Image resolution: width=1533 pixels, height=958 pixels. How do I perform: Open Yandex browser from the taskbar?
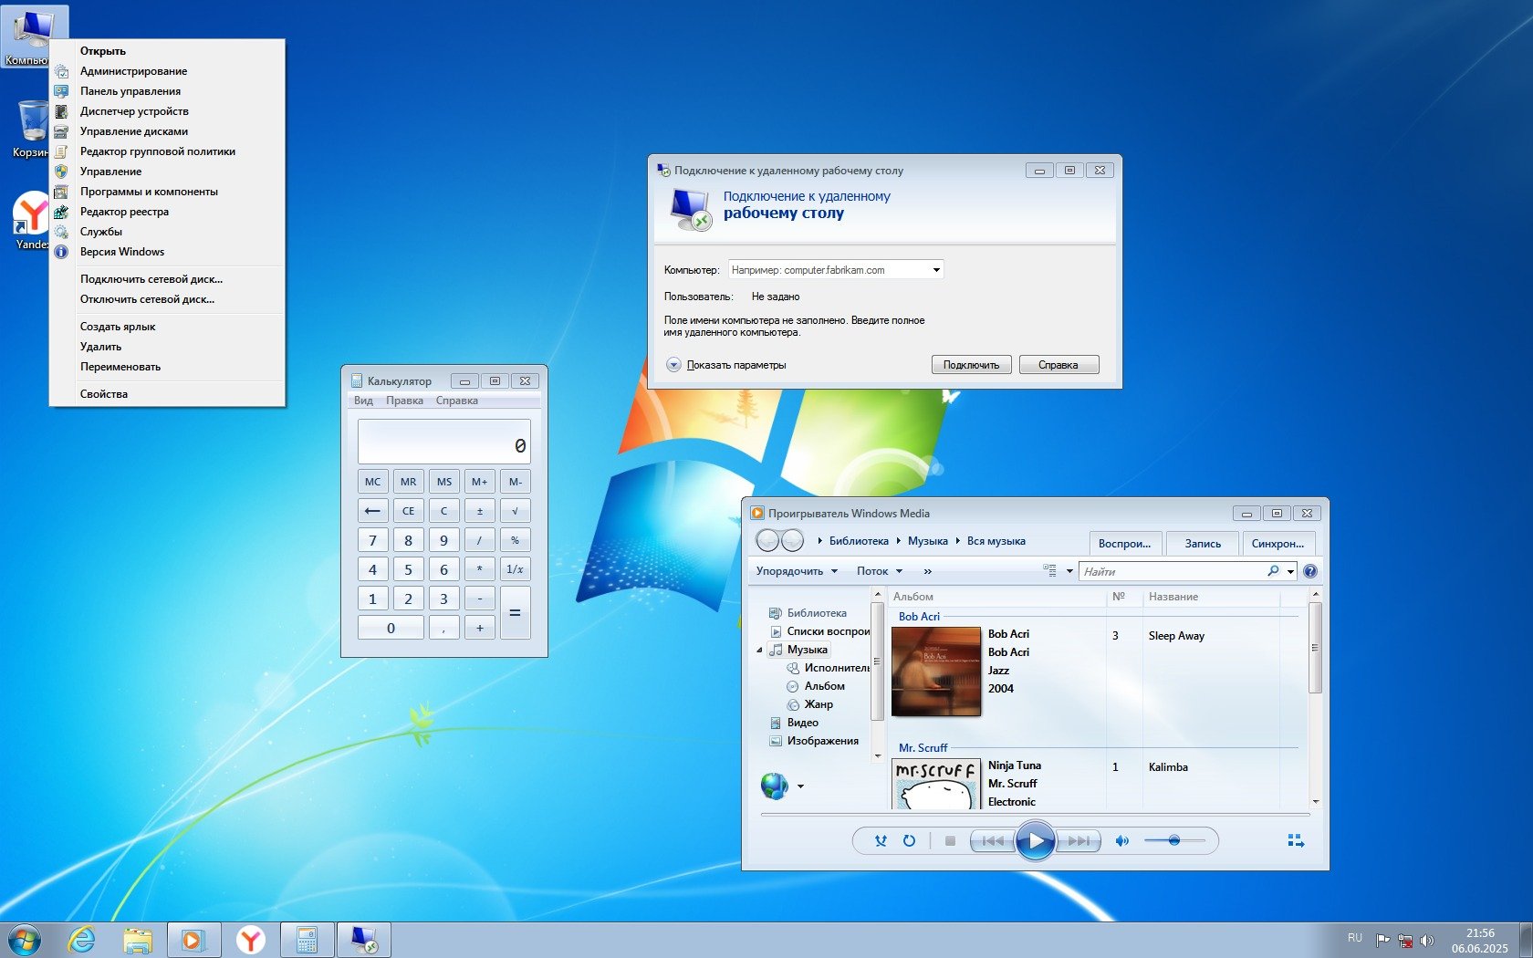point(250,940)
